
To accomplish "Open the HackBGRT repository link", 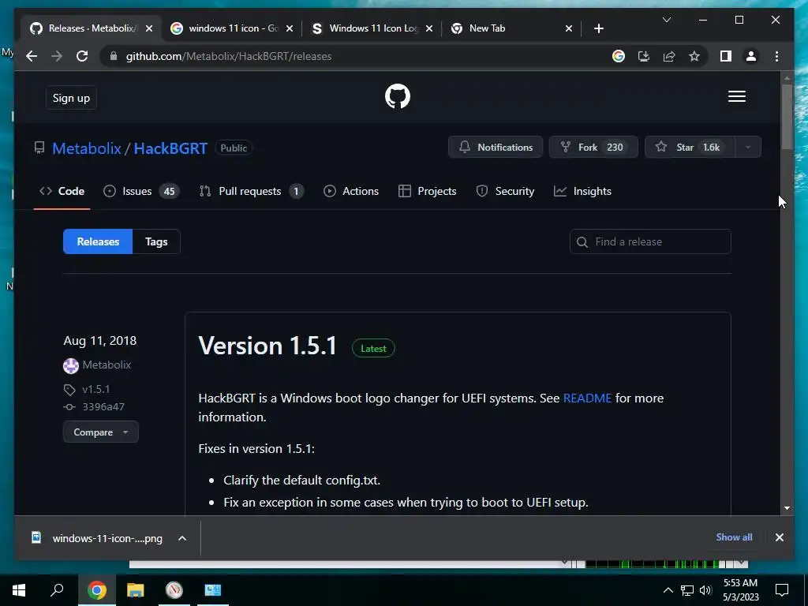I will coord(170,148).
